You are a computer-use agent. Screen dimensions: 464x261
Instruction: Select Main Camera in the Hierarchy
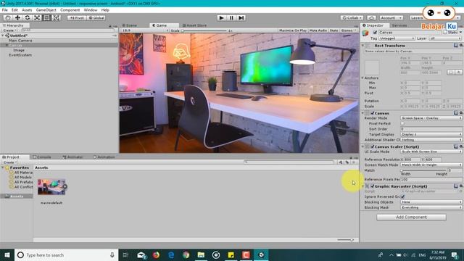point(20,41)
